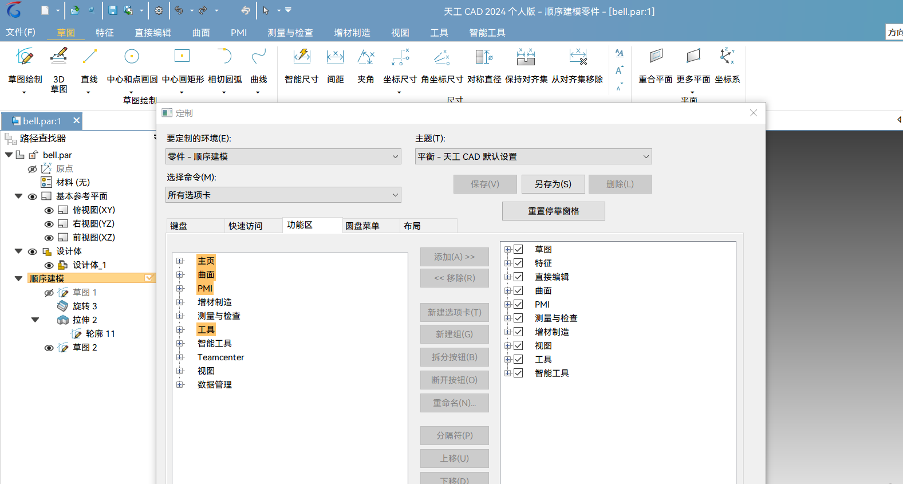Select the 间距 distance dimension tool
This screenshot has width=903, height=484.
coord(335,56)
